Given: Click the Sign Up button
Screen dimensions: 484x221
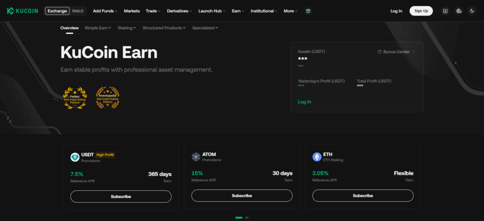Looking at the screenshot, I should (421, 11).
